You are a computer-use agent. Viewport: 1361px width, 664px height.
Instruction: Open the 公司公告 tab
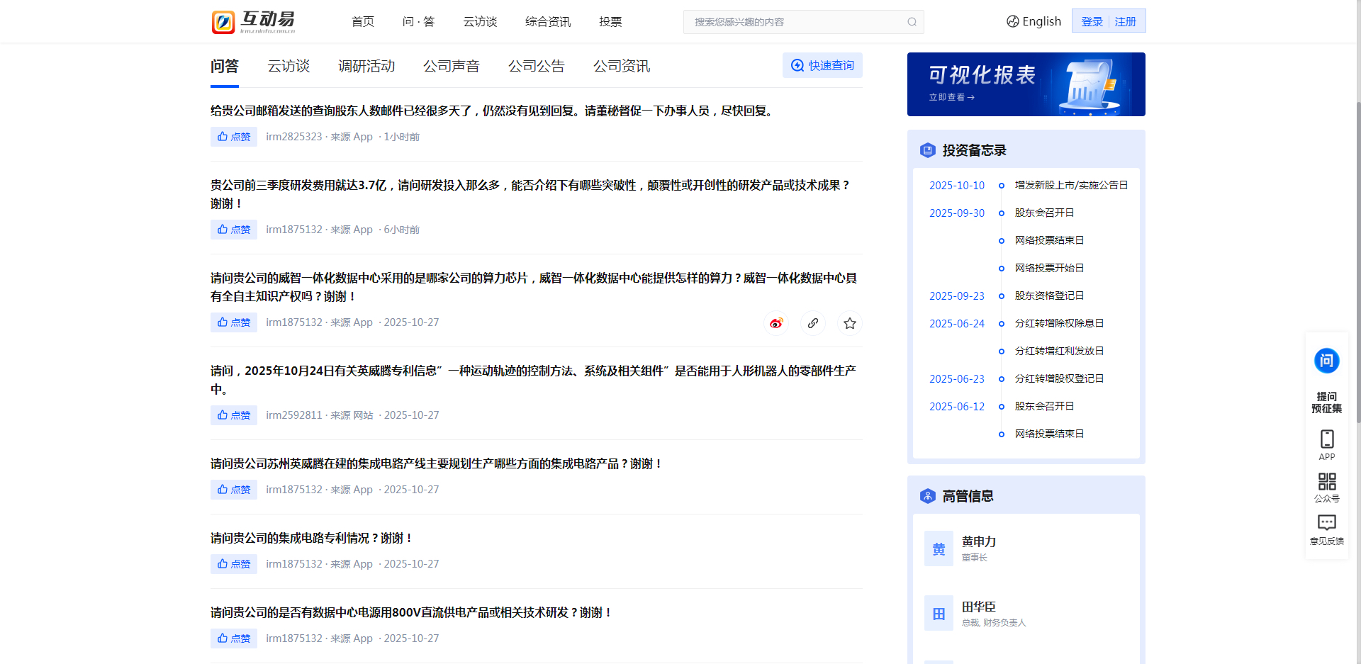point(536,66)
